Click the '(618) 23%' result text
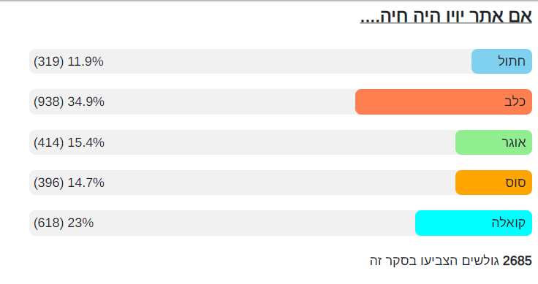Viewport: 538px width, 284px height. click(64, 223)
